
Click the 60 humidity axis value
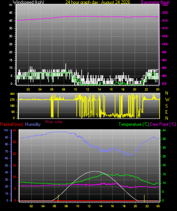pyautogui.click(x=6, y=159)
